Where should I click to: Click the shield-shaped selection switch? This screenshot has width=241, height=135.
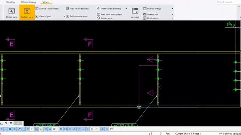(x=50, y=129)
